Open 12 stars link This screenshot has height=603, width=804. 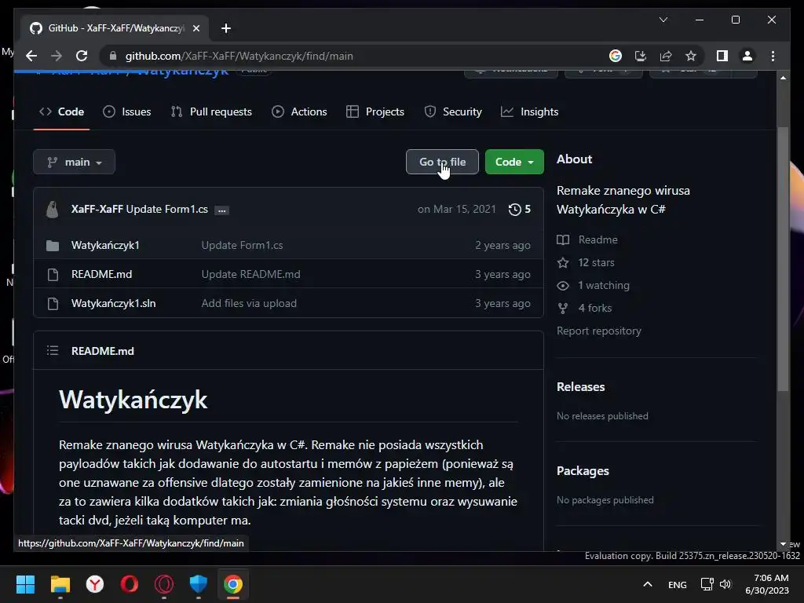tap(586, 262)
